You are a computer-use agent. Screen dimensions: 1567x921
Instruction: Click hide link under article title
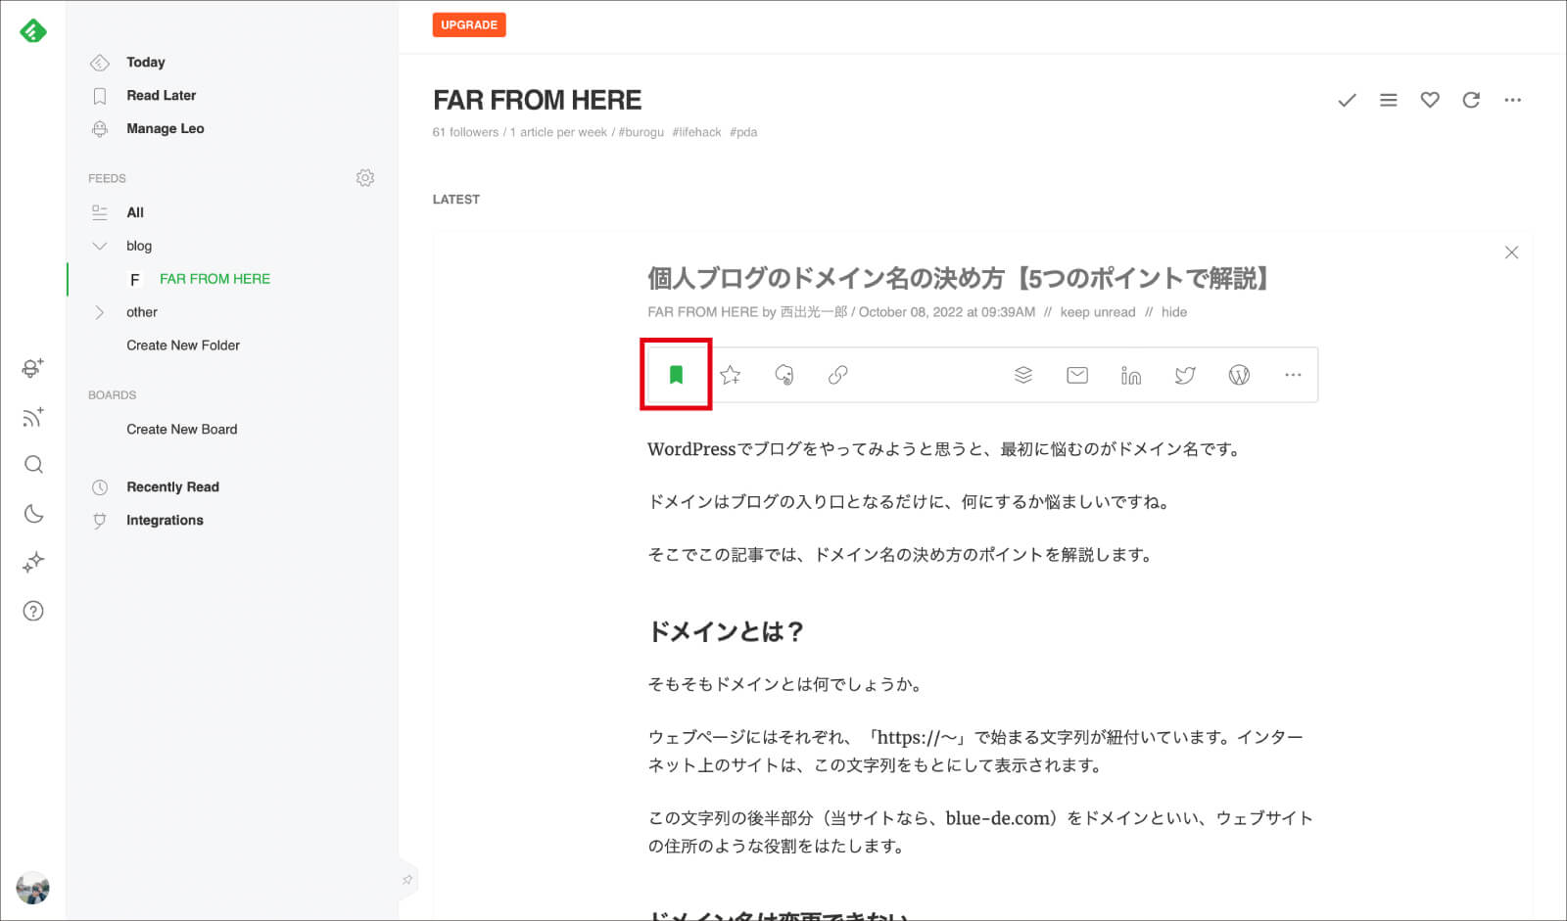point(1174,312)
